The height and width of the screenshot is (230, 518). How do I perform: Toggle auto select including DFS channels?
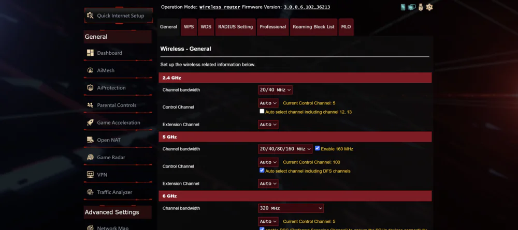click(x=262, y=171)
